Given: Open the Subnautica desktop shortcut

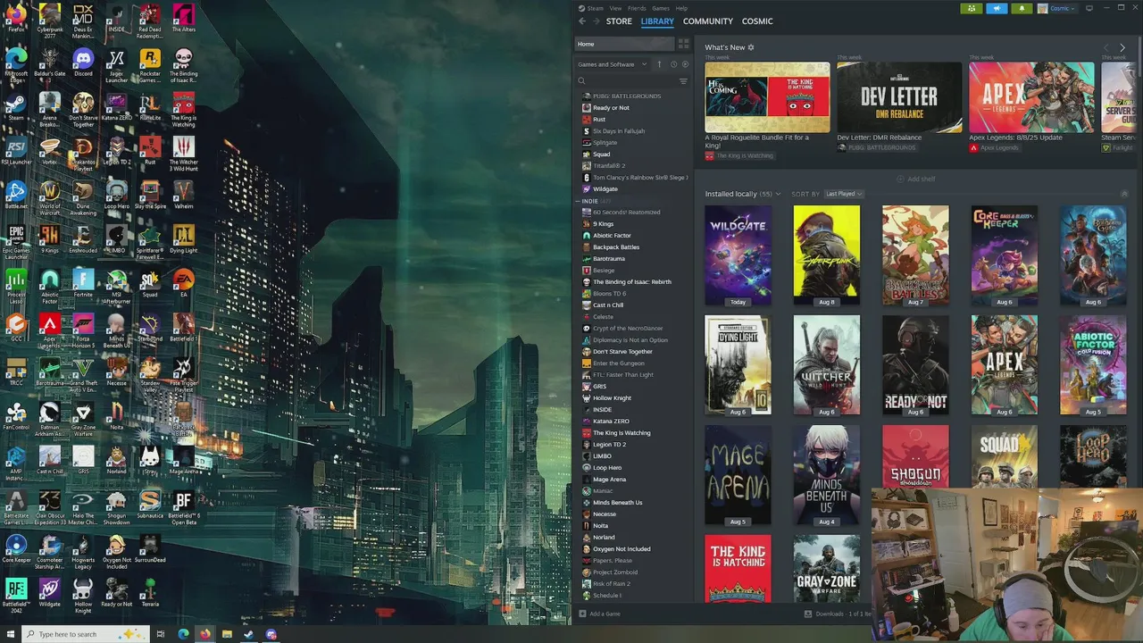Looking at the screenshot, I should coord(150,505).
